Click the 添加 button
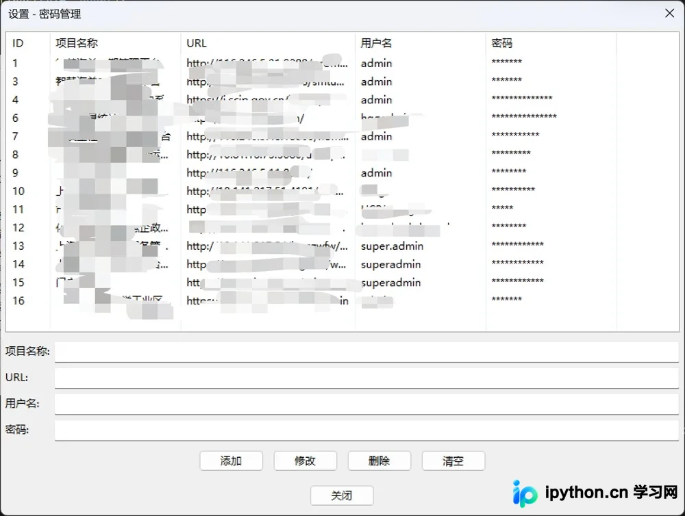 pyautogui.click(x=231, y=461)
